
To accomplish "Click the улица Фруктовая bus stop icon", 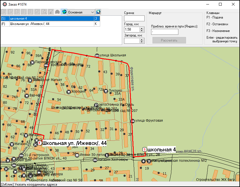I will click(x=132, y=121).
